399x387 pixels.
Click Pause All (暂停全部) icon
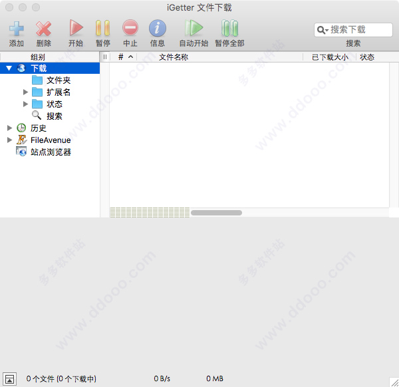coord(230,28)
